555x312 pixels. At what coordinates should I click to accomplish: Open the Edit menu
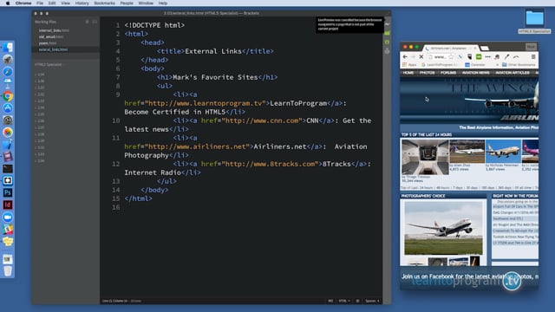(x=52, y=3)
